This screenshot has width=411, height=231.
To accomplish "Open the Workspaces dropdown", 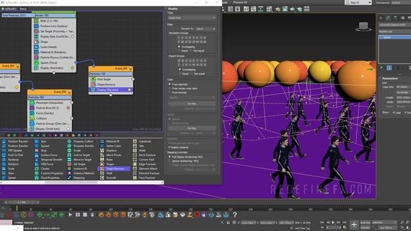I will tap(401, 3).
